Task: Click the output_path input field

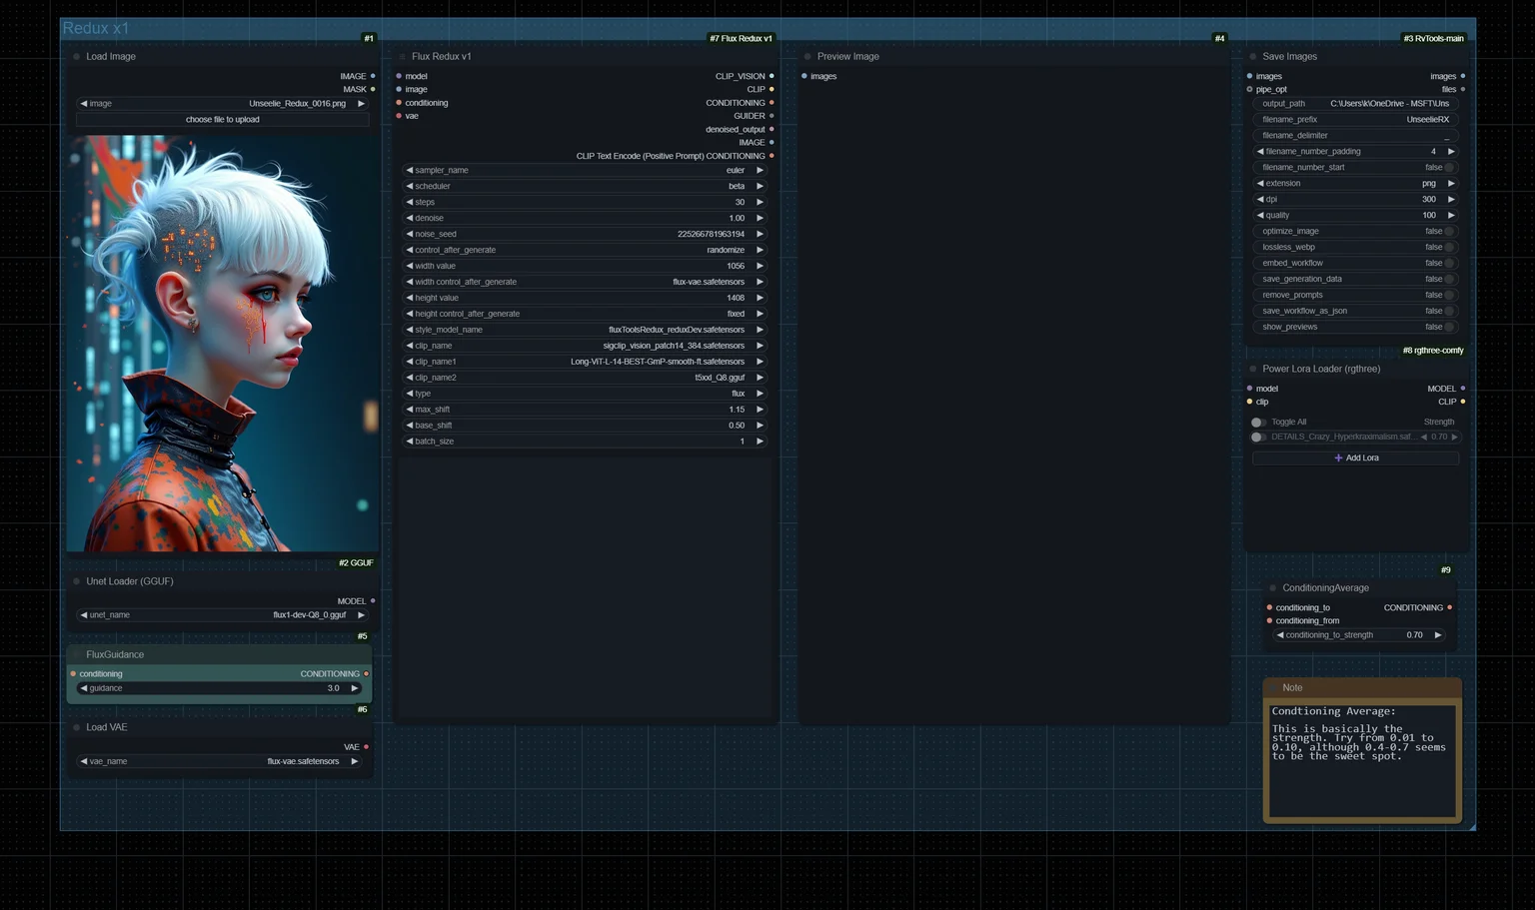Action: pos(1355,104)
